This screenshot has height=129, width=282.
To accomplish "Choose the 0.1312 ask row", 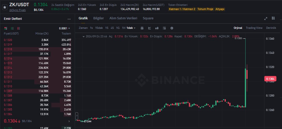I will pos(38,77).
